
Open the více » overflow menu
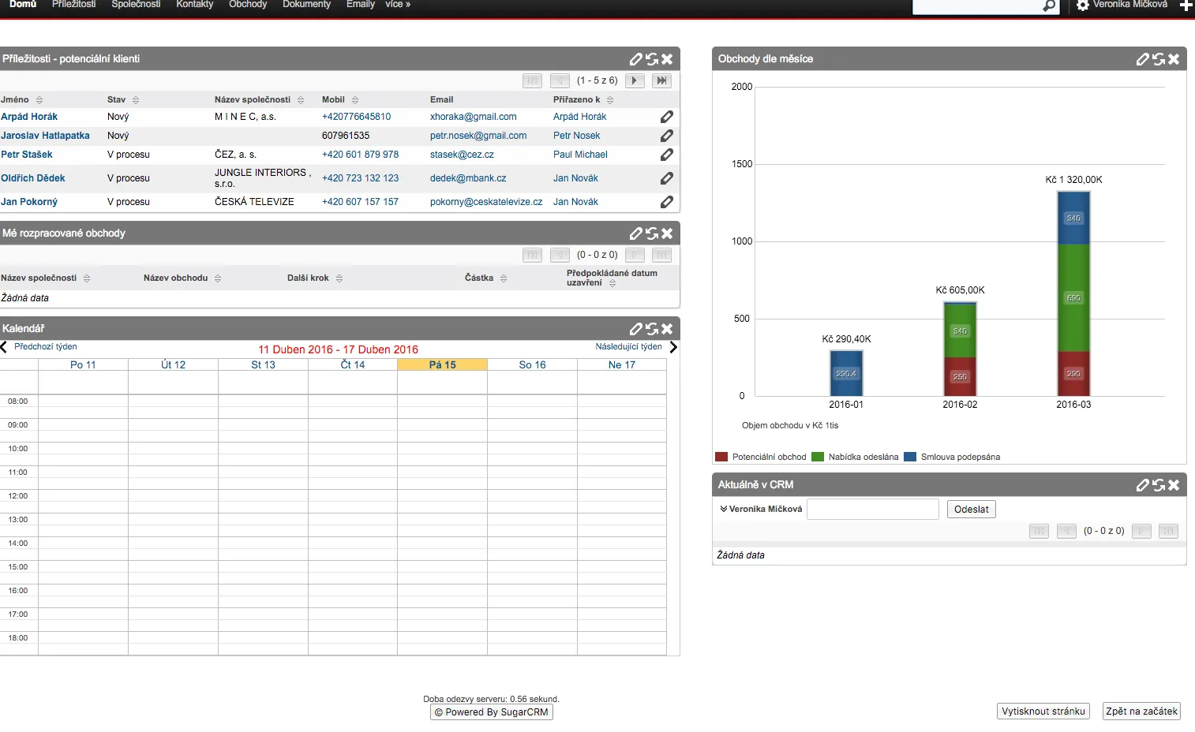398,5
